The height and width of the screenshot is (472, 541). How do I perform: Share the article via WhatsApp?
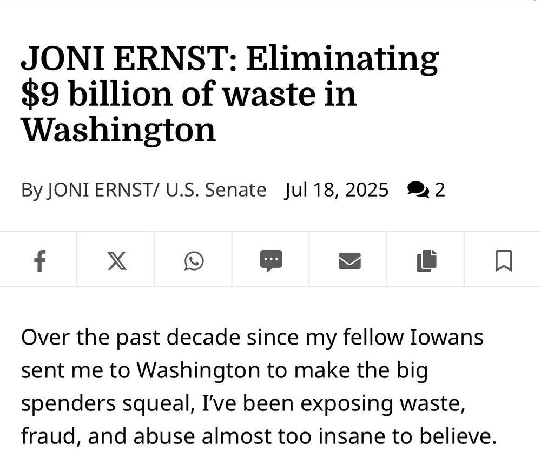point(194,261)
